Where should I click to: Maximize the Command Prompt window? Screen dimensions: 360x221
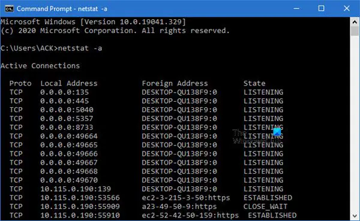(321, 8)
